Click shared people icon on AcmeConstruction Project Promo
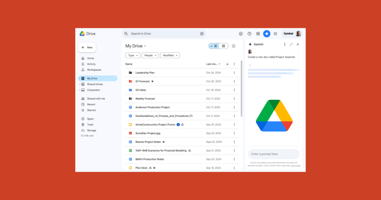This screenshot has height=200, width=381. click(x=182, y=124)
